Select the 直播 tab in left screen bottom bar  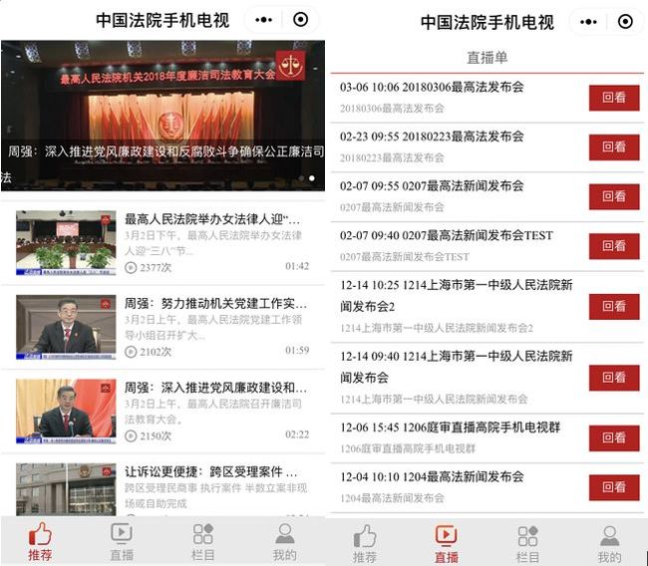click(122, 541)
